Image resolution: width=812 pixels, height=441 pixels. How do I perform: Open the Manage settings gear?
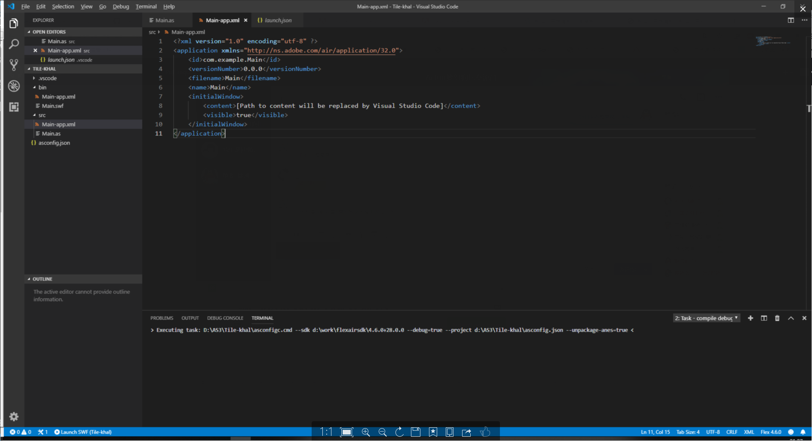coord(13,417)
